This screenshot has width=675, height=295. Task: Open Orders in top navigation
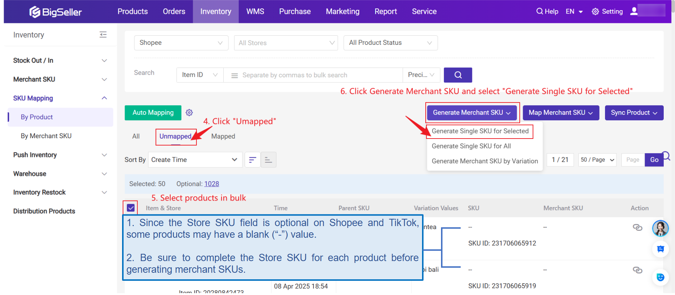coord(174,12)
